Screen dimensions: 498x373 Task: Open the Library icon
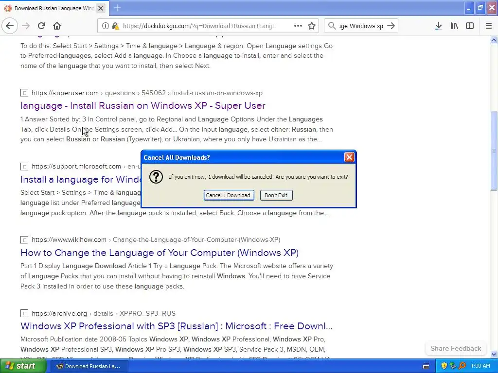[x=454, y=26]
